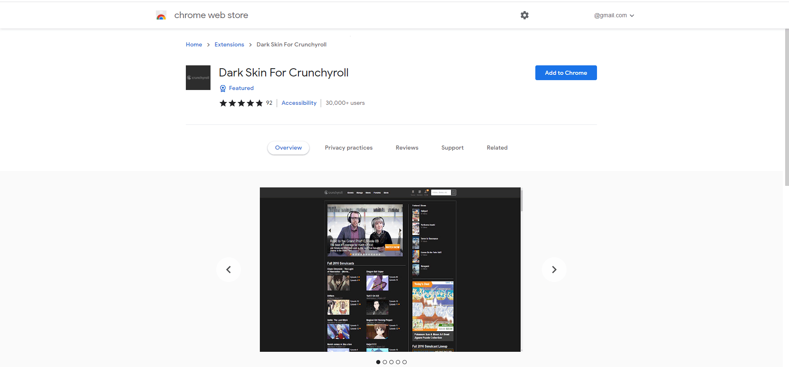Open the Related tab
Image resolution: width=789 pixels, height=367 pixels.
pyautogui.click(x=497, y=148)
